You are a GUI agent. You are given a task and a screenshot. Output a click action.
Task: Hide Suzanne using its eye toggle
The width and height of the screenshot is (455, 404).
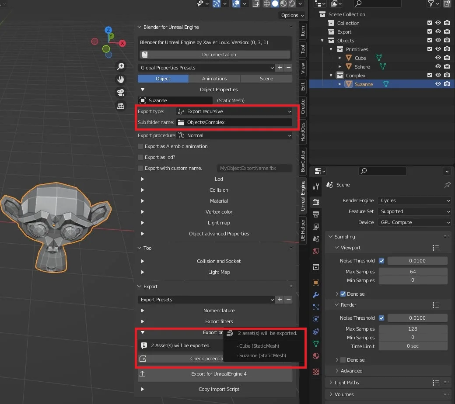pos(438,84)
